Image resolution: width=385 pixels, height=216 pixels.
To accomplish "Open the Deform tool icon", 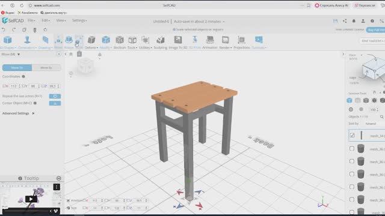I will [91, 40].
